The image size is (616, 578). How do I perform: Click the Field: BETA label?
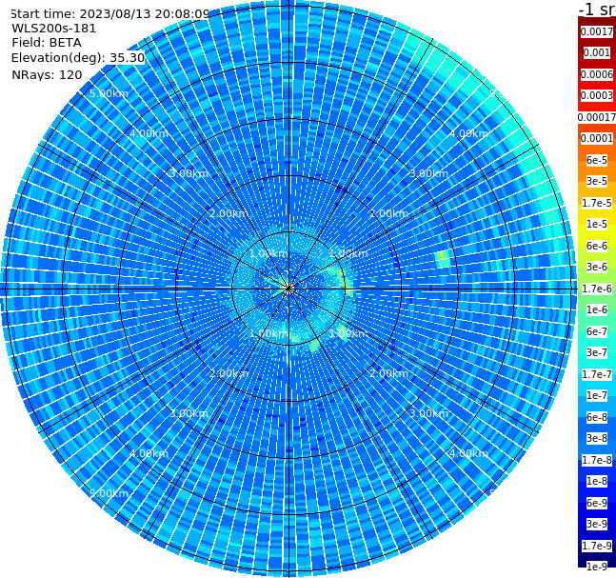pos(47,43)
